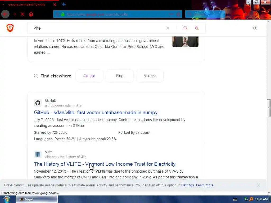The height and width of the screenshot is (203, 271).
Task: Open the page actions dots in address bar
Action: 171,14
